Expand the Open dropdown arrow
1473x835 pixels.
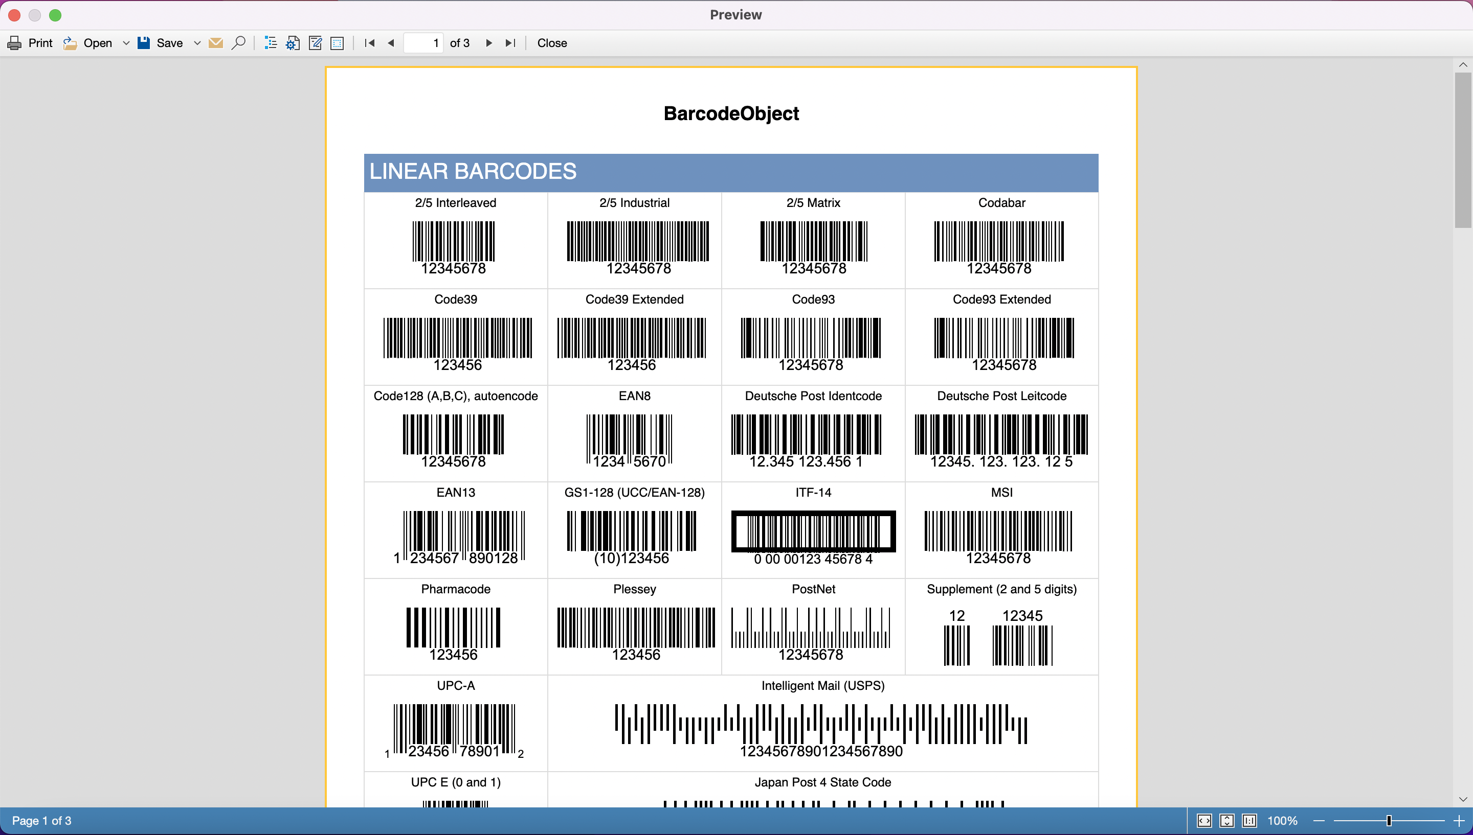[x=126, y=43]
